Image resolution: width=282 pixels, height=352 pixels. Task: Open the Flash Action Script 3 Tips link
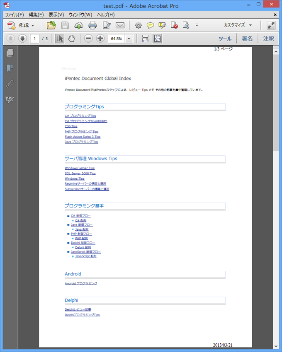click(83, 137)
